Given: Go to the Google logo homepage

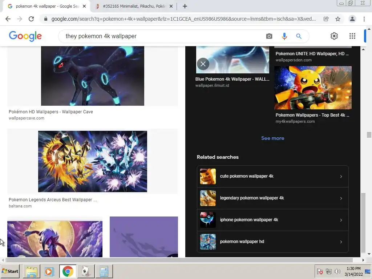Looking at the screenshot, I should pos(25,36).
